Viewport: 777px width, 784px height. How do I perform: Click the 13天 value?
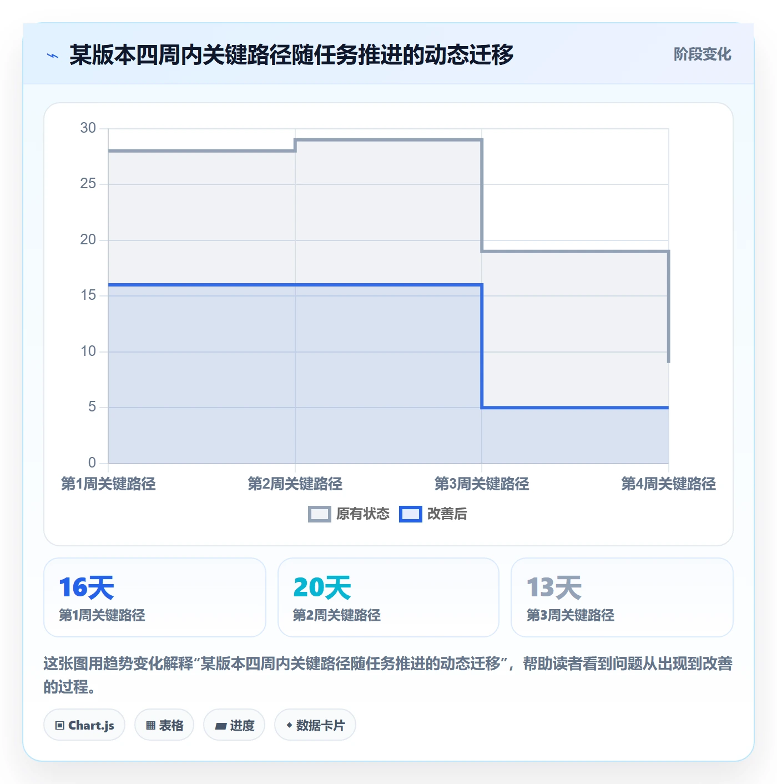click(x=554, y=587)
